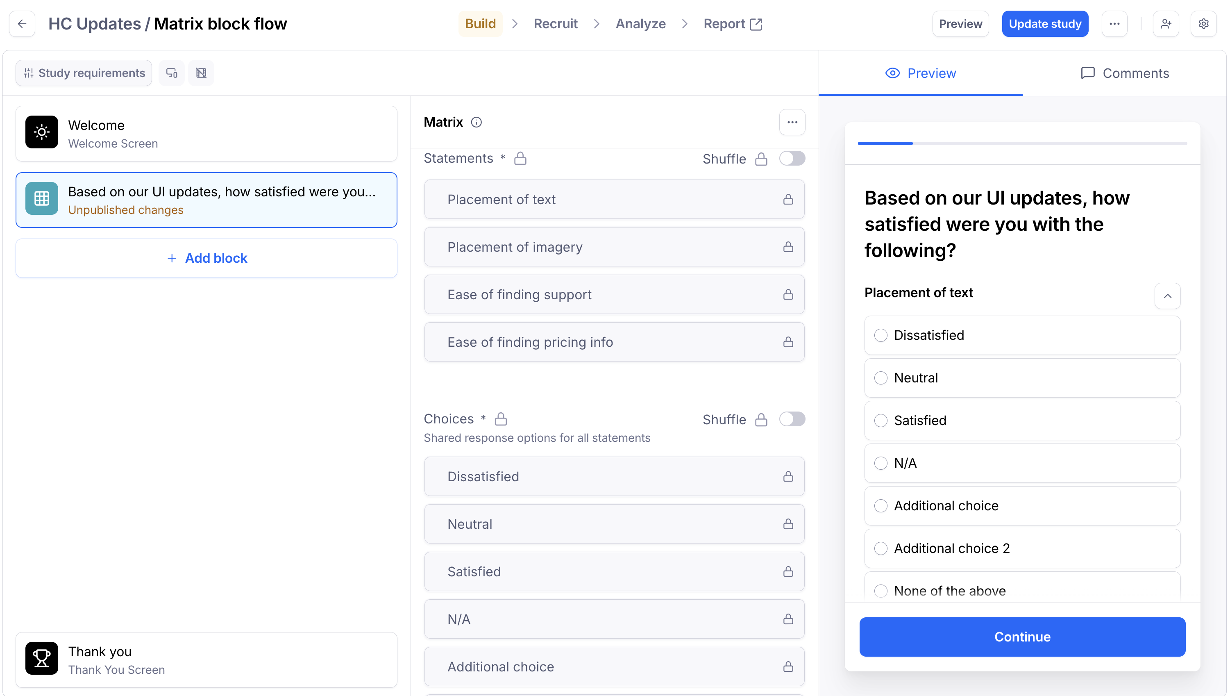Click lock icon beside Choices Shuffle
The width and height of the screenshot is (1230, 696).
tap(761, 420)
